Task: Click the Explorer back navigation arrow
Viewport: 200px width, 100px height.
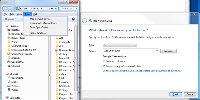Action: 5,9
